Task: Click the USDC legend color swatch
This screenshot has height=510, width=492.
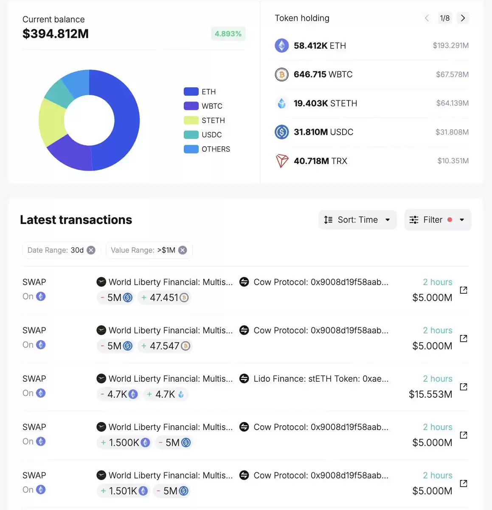Action: click(x=191, y=135)
